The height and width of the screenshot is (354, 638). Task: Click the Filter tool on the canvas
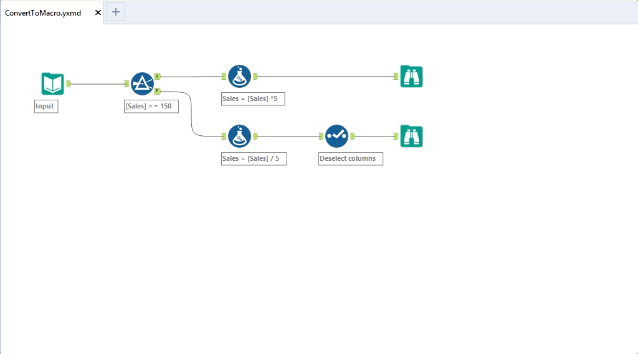[142, 84]
